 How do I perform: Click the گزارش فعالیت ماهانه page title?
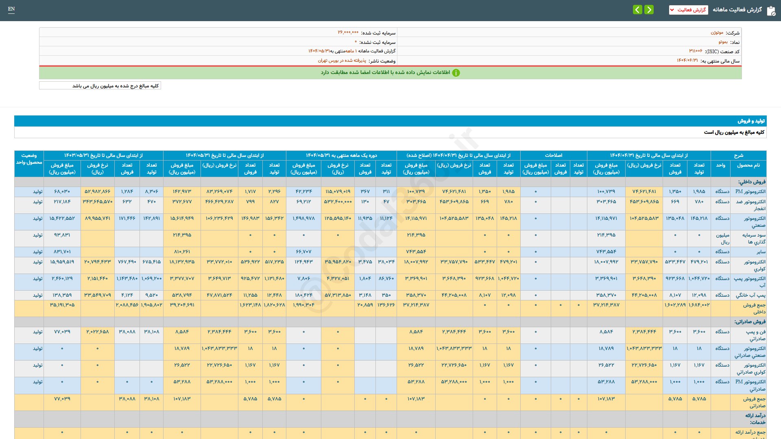pyautogui.click(x=737, y=10)
